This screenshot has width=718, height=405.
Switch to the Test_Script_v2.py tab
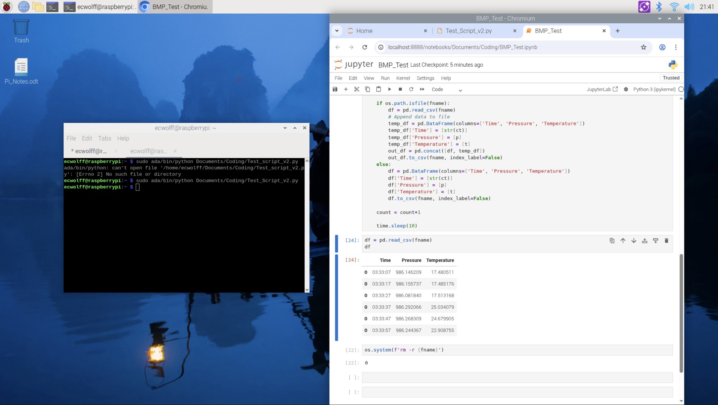point(468,31)
